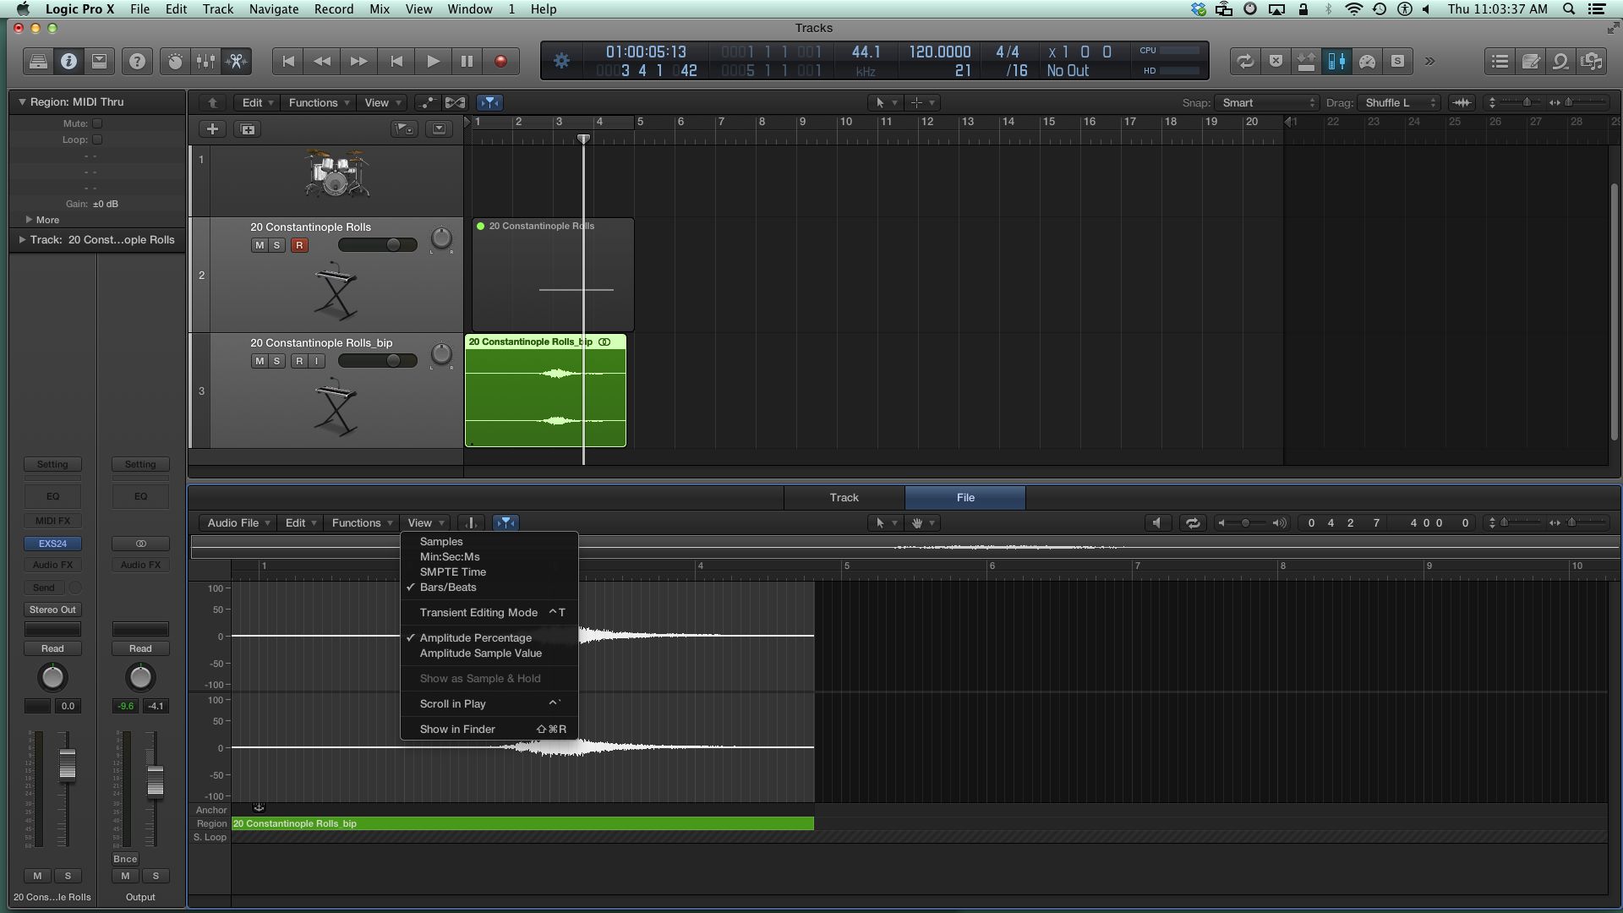
Task: Click the EXS24 instrument slot
Action: [x=52, y=544]
